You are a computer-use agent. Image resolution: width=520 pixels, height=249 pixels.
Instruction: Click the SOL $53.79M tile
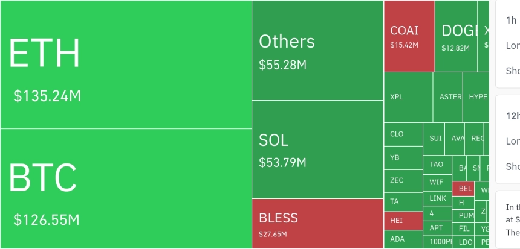click(317, 150)
